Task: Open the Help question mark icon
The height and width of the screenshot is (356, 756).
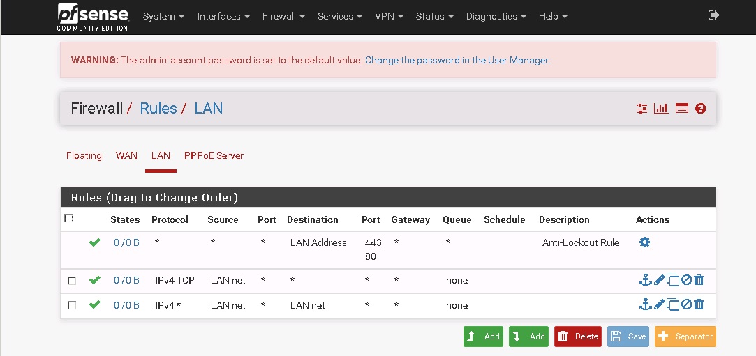Action: (701, 109)
